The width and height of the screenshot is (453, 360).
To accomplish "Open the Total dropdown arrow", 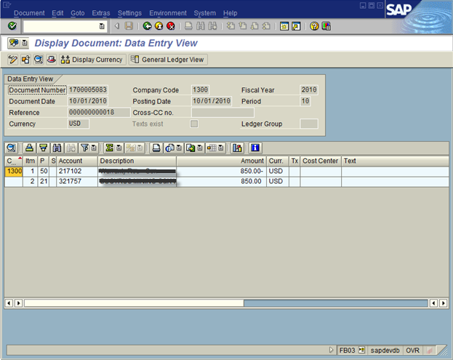I will [x=119, y=148].
